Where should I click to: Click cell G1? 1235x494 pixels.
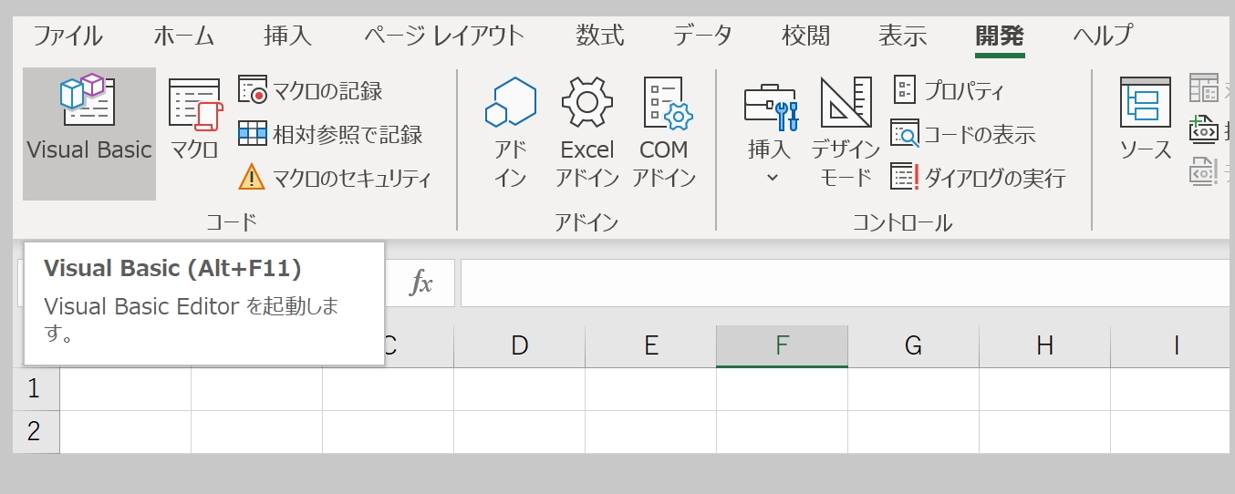tap(914, 389)
